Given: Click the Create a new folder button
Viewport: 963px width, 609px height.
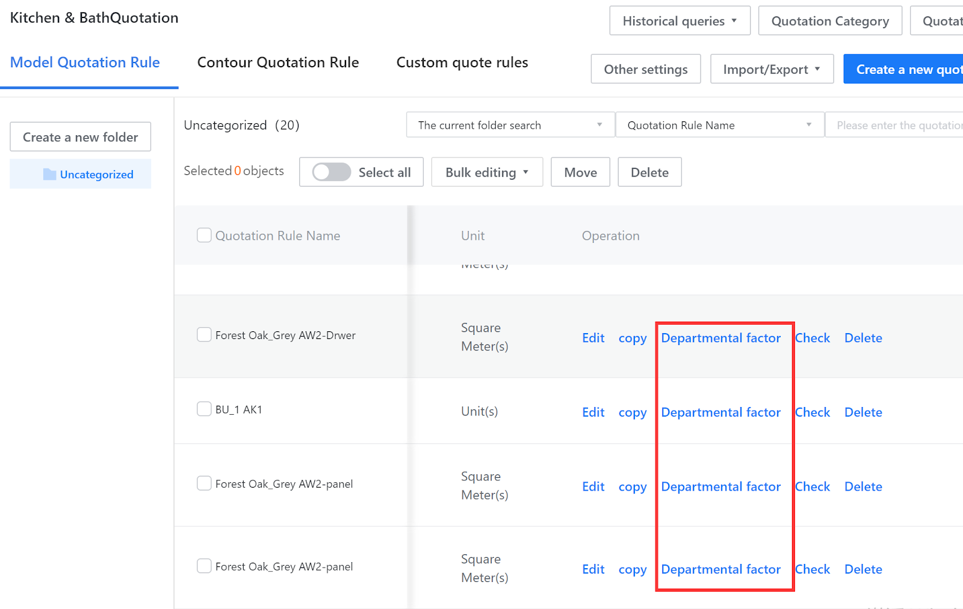Looking at the screenshot, I should pyautogui.click(x=80, y=137).
